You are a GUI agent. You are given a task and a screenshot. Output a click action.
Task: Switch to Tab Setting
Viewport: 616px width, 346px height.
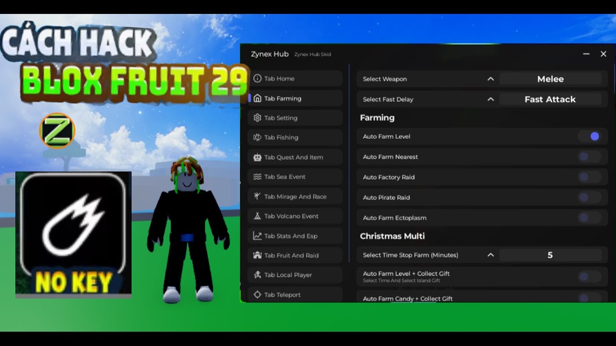[x=295, y=118]
